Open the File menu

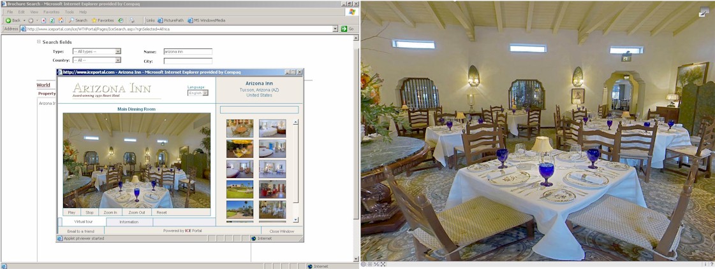10,12
